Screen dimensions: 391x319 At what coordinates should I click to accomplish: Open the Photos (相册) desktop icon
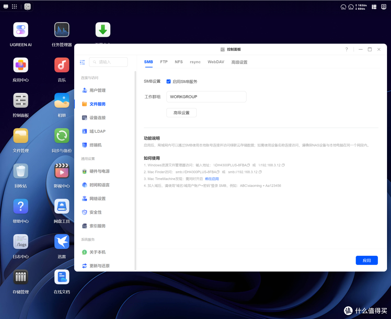62,100
